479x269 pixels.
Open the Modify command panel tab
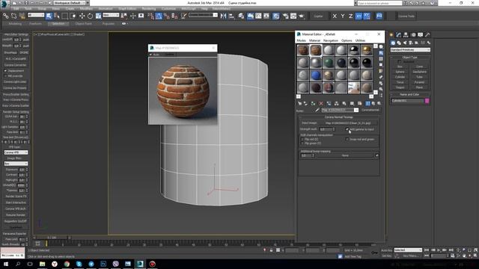399,35
